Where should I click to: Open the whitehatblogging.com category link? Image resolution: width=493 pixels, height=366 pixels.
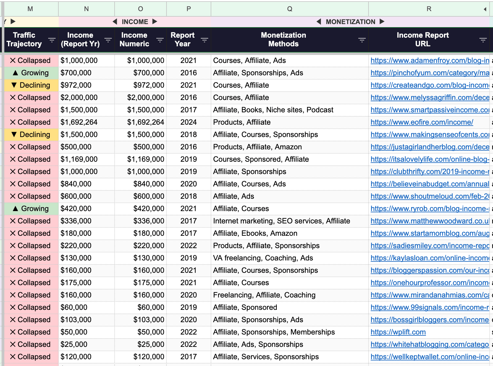tap(430, 344)
